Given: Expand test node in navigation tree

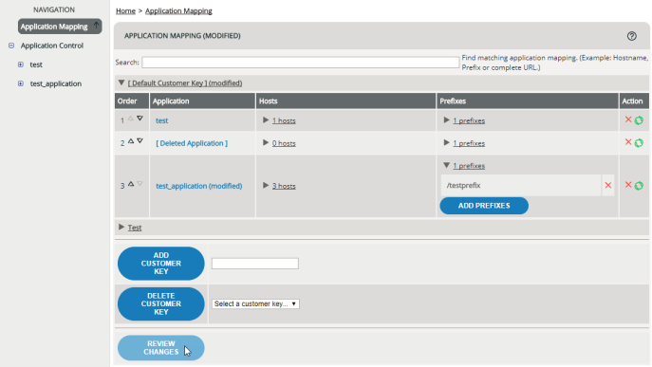Looking at the screenshot, I should 20,64.
